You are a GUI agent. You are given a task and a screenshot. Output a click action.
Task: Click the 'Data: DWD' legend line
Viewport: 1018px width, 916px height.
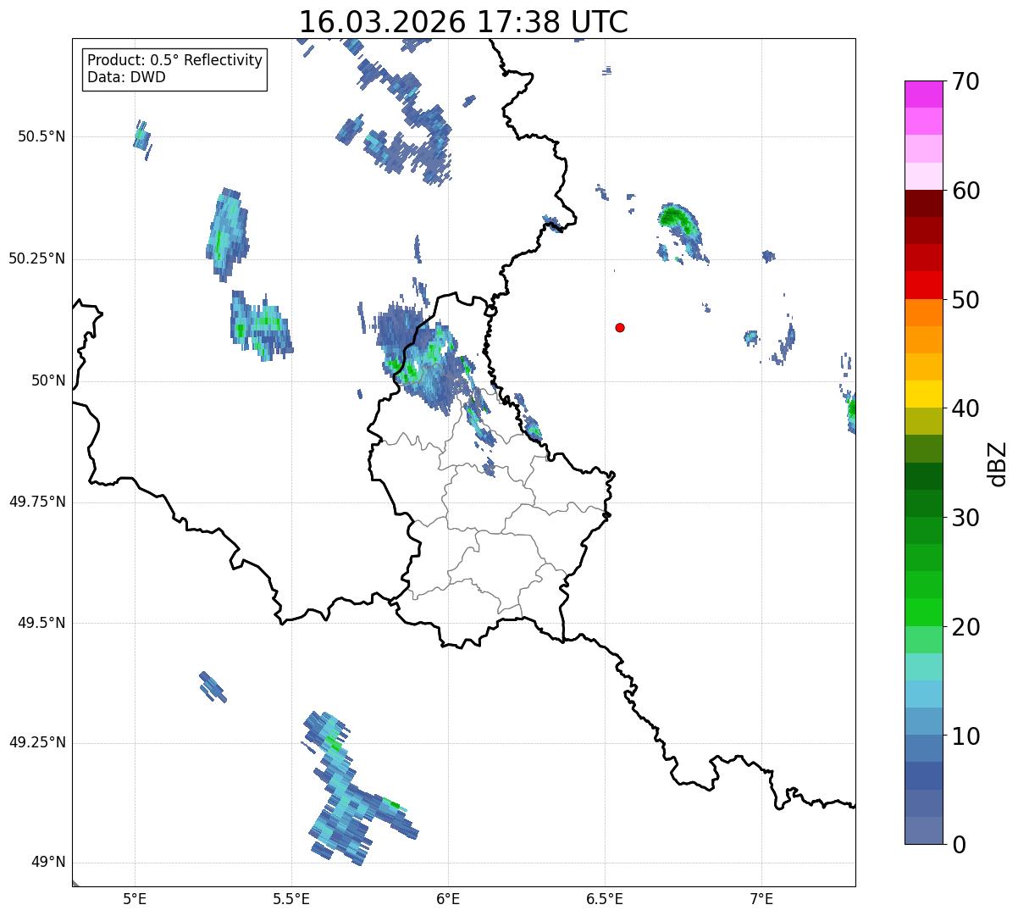pyautogui.click(x=126, y=78)
